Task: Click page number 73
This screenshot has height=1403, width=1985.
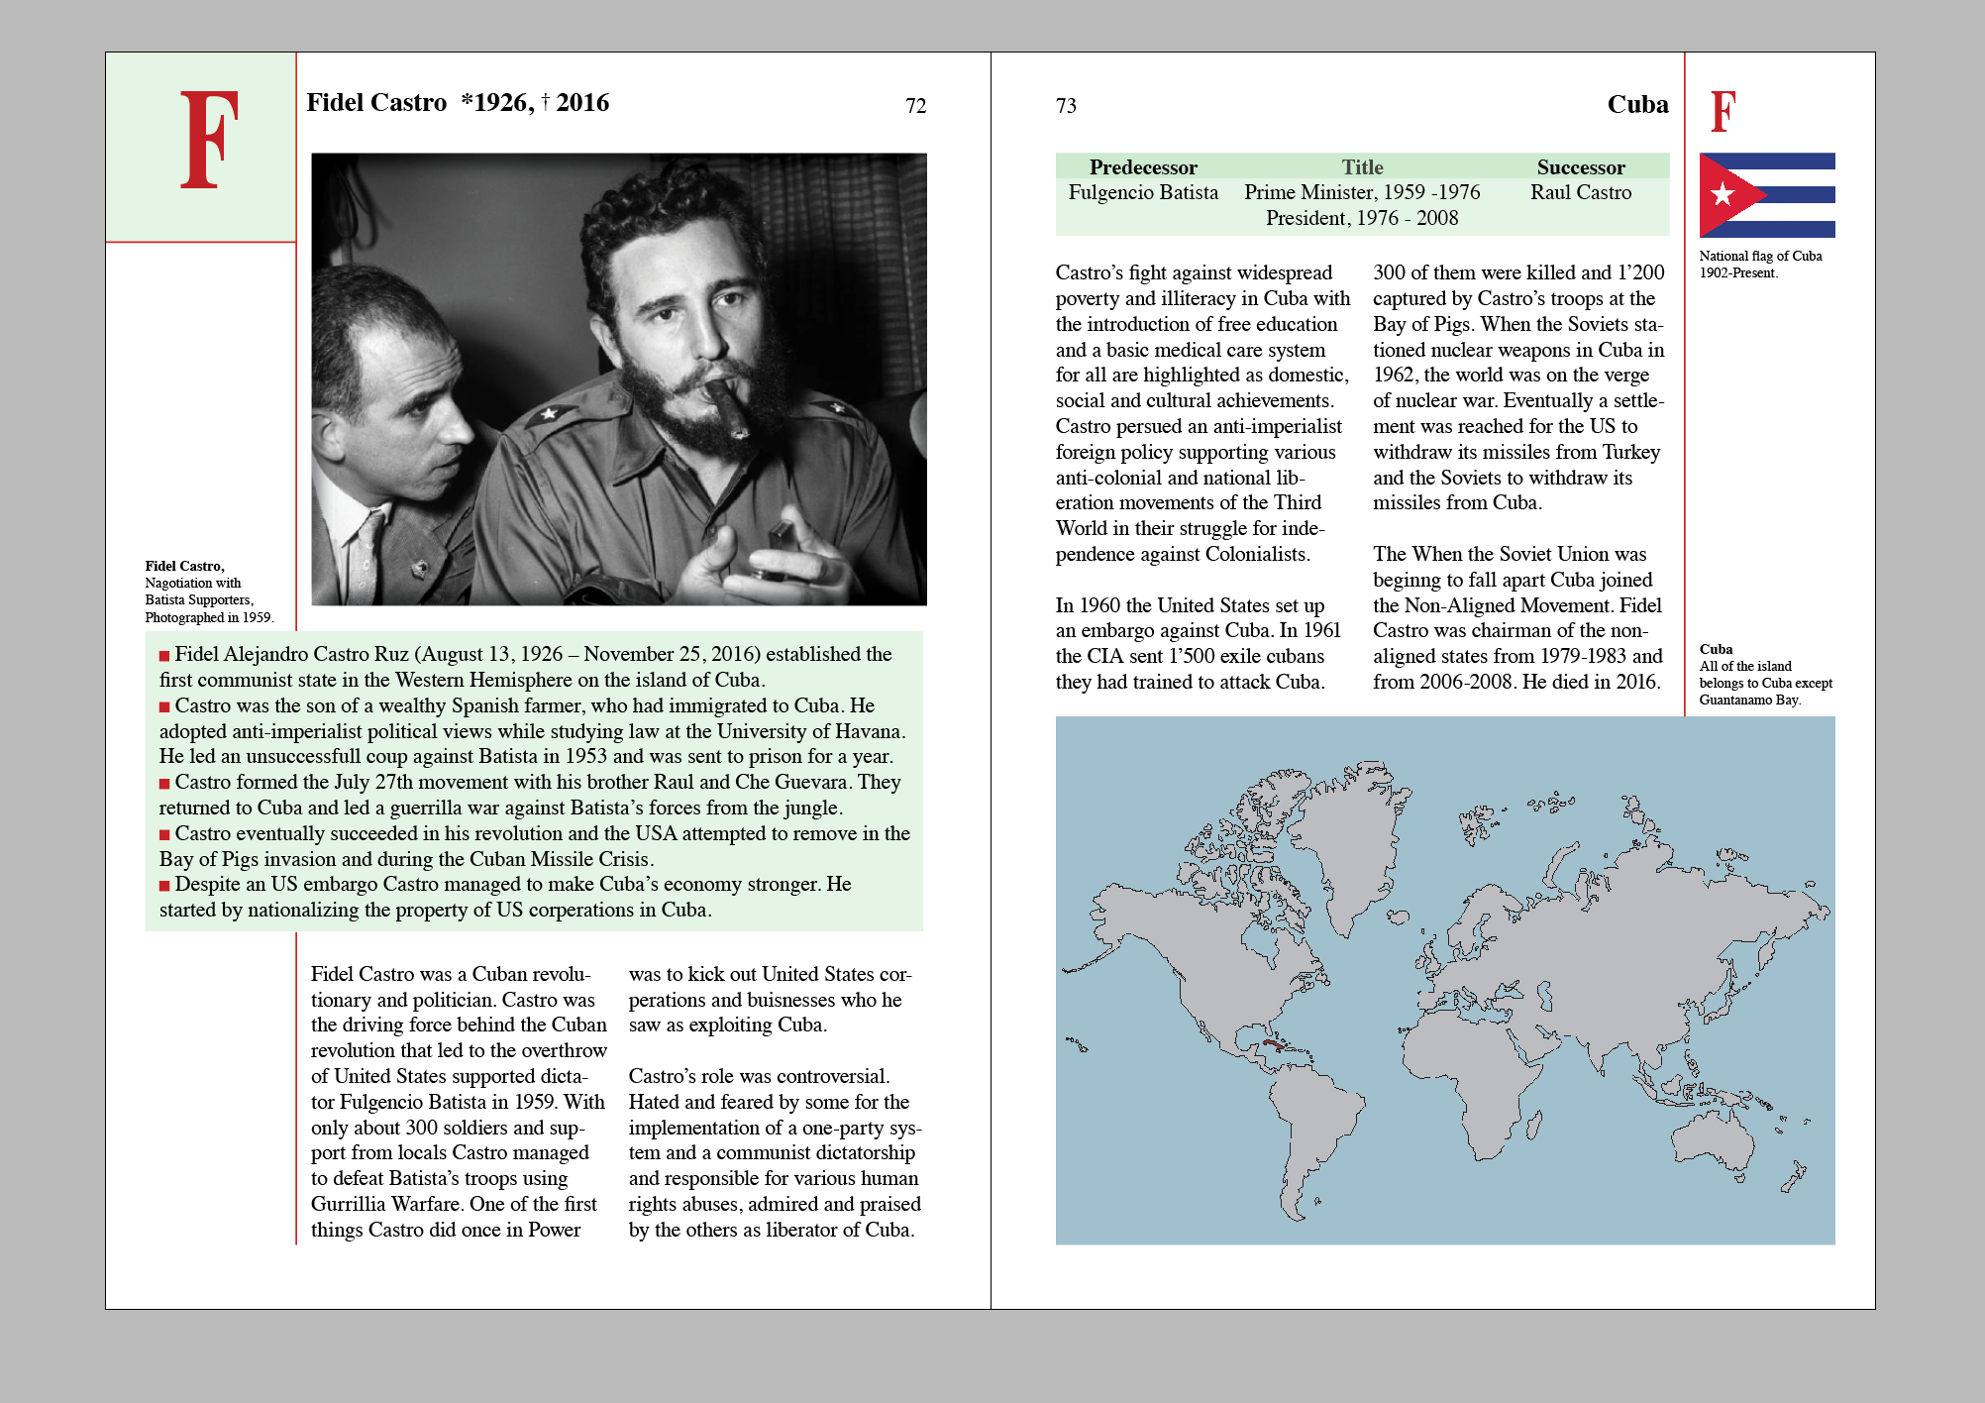Action: tap(1066, 106)
